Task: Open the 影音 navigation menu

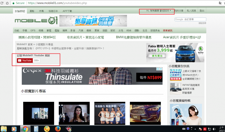Action: click(73, 31)
